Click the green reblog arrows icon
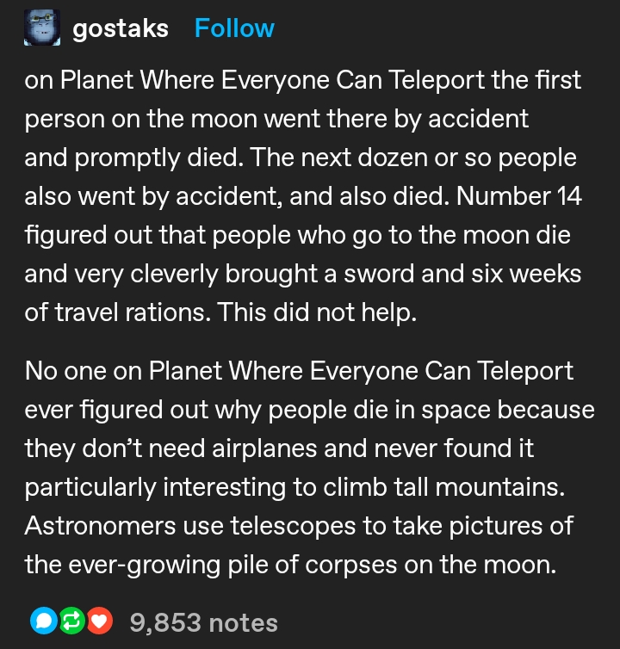The image size is (620, 649). coord(71,621)
